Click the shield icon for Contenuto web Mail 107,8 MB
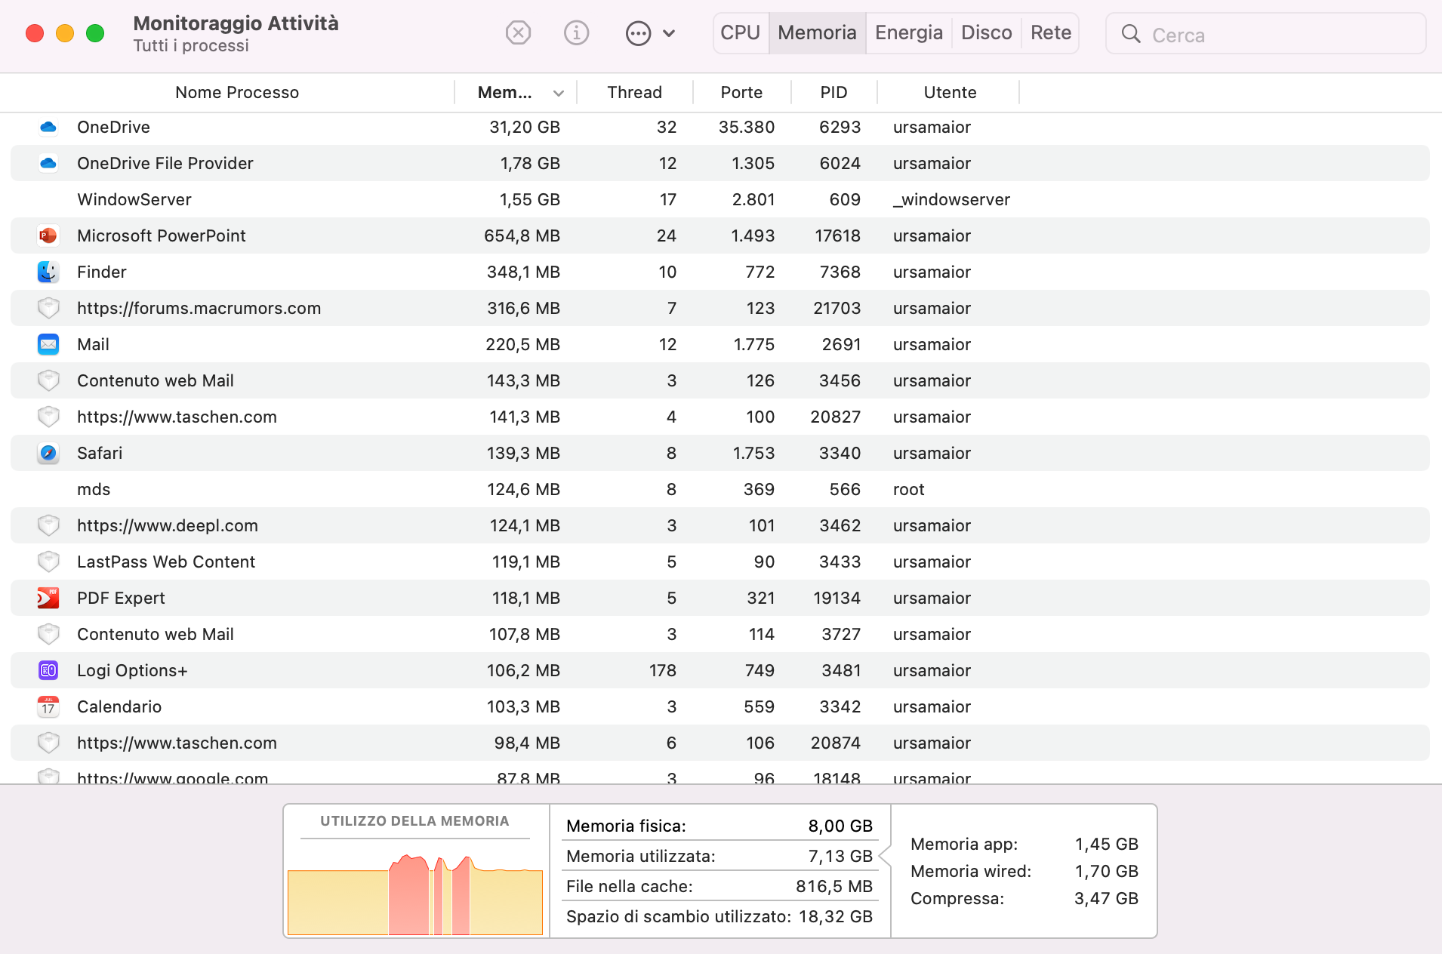1442x954 pixels. coord(48,634)
